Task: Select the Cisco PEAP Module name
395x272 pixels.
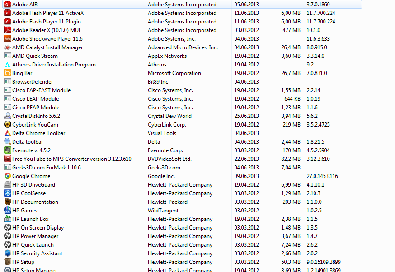Action: [36, 107]
